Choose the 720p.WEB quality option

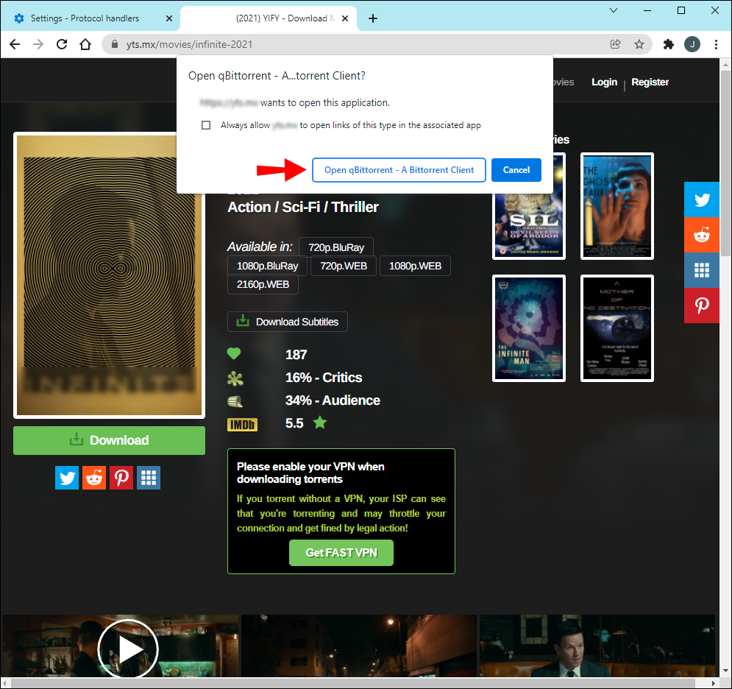coord(344,266)
